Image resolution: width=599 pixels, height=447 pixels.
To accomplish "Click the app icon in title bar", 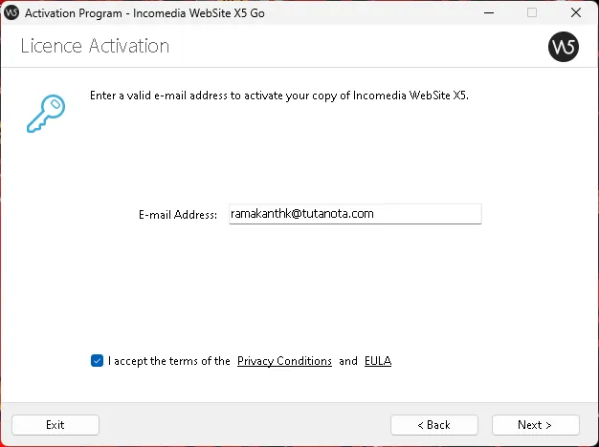I will click(x=12, y=13).
